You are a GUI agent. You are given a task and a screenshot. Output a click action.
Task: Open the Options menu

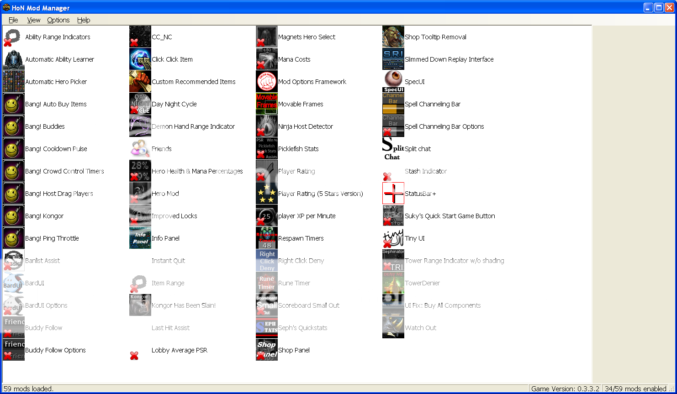(x=58, y=20)
